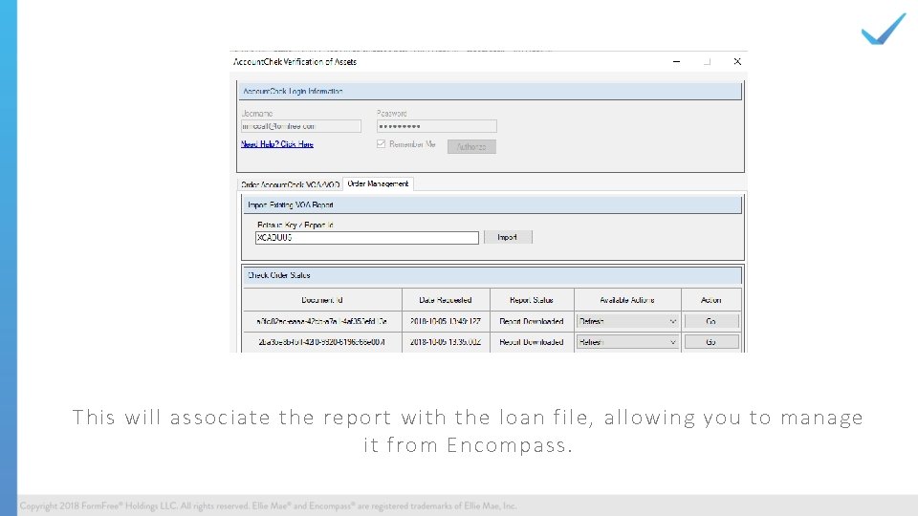Click the Document Id column header
This screenshot has width=918, height=516.
click(322, 299)
